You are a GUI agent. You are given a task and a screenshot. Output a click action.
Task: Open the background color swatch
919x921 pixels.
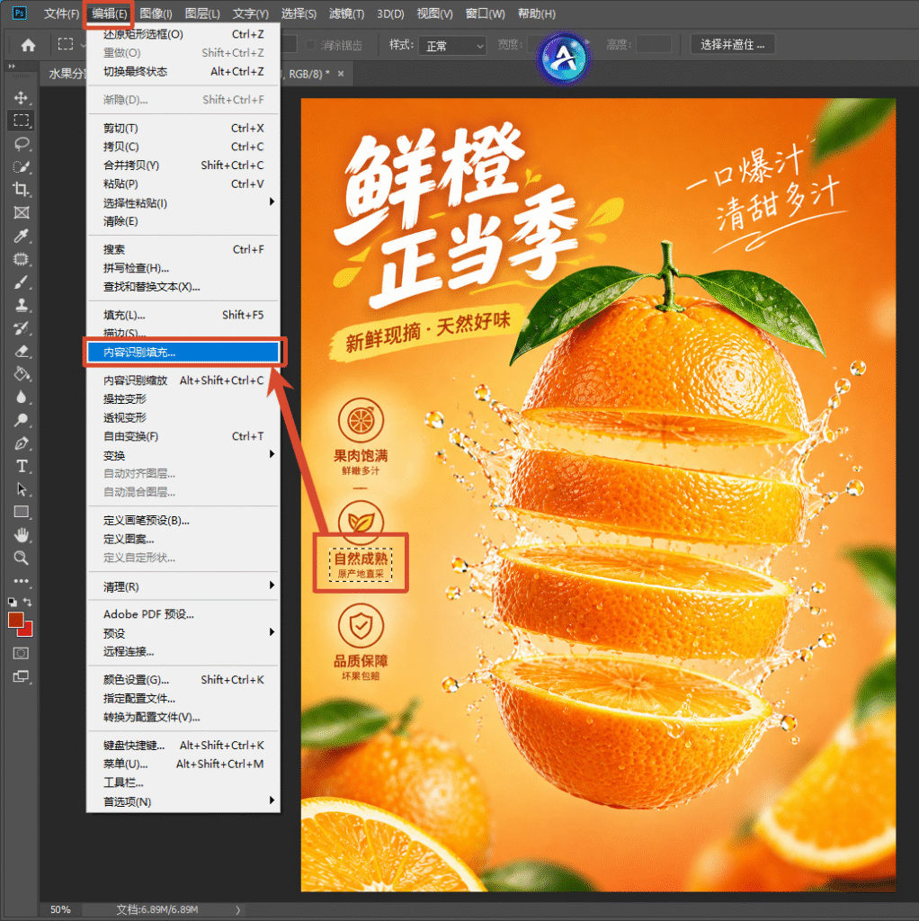(27, 630)
